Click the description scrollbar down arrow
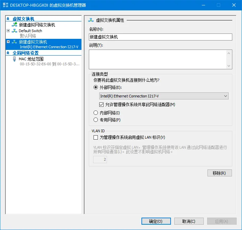Viewport: 242px width, 230px height. [229, 66]
